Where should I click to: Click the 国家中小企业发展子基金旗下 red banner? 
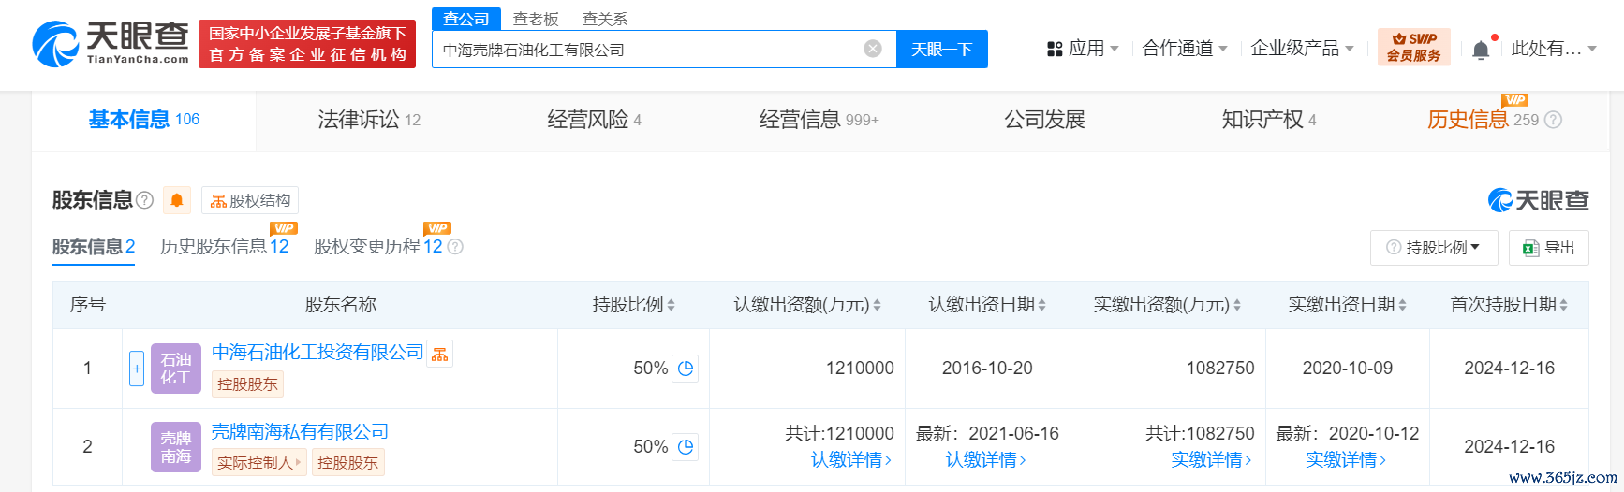coord(307,44)
